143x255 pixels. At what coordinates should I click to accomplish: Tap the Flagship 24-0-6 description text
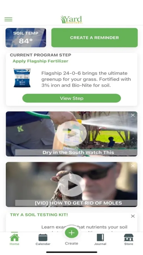click(x=86, y=79)
